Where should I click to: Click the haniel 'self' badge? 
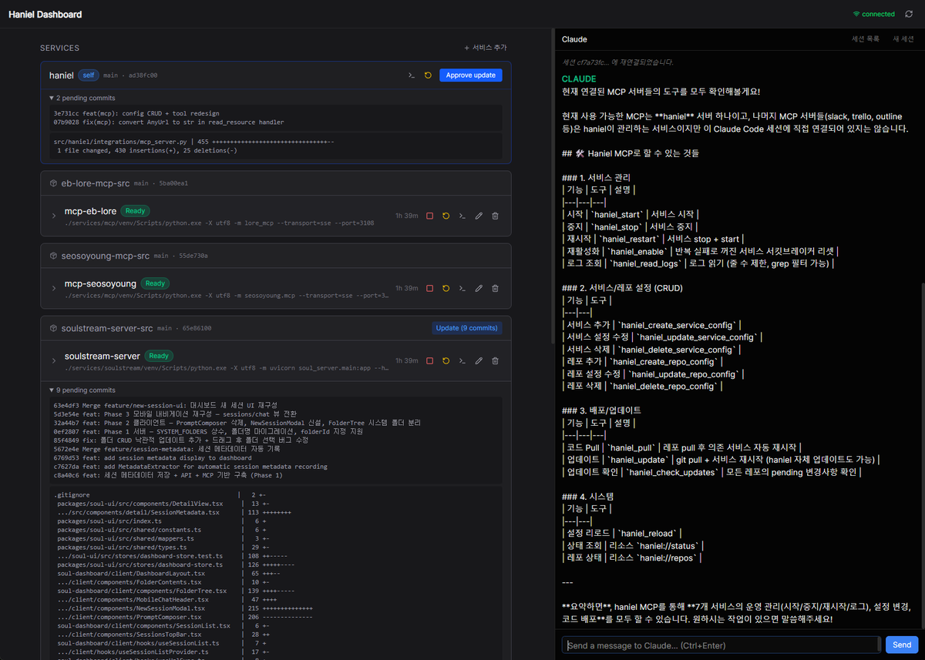click(89, 75)
